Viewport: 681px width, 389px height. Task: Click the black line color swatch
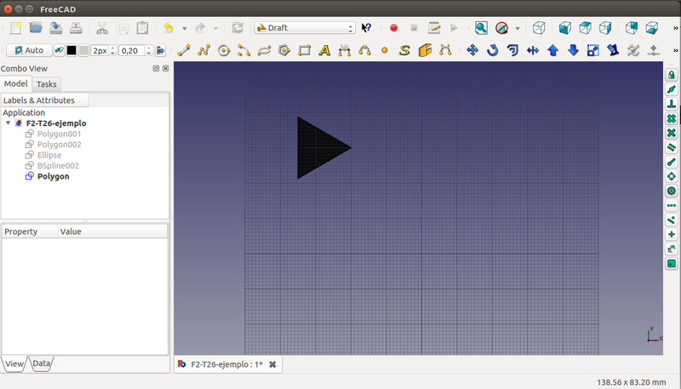click(72, 50)
